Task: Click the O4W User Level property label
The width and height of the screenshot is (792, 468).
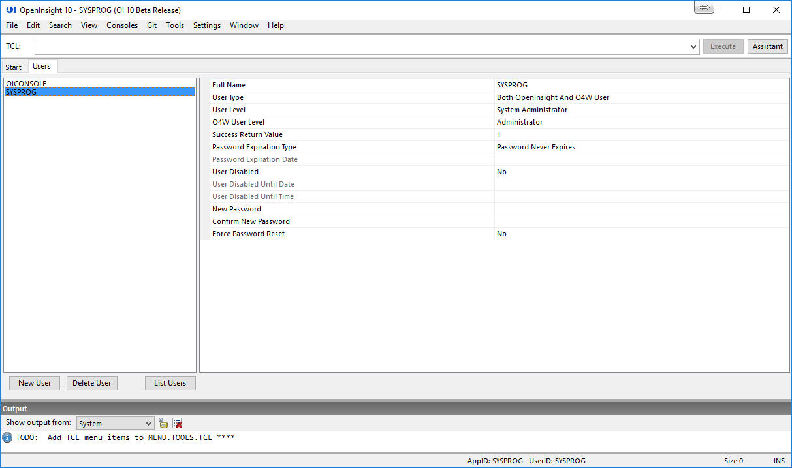Action: click(x=238, y=122)
